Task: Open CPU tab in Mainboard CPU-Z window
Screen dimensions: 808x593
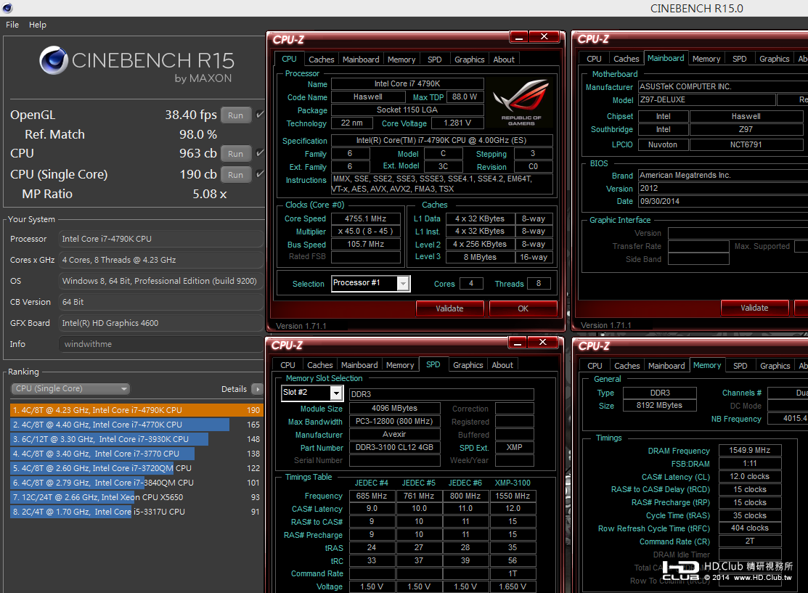Action: [x=594, y=60]
